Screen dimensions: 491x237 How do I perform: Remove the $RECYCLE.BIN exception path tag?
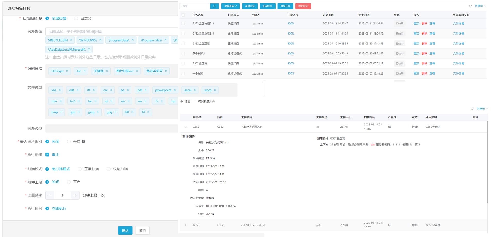[x=71, y=40]
